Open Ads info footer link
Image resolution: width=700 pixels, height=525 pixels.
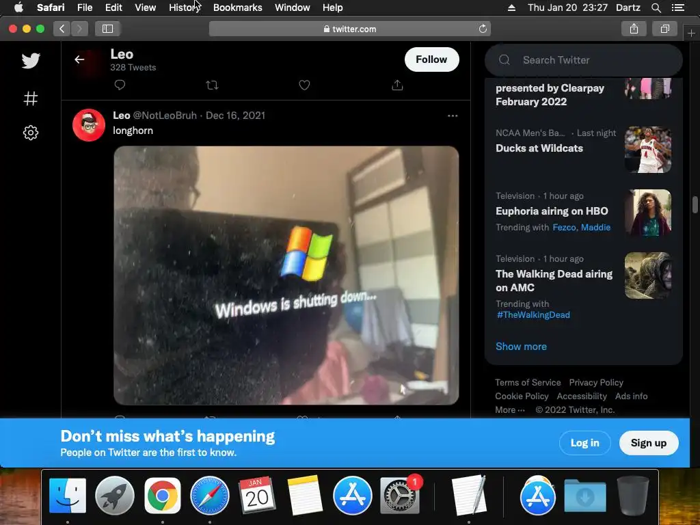tap(631, 396)
